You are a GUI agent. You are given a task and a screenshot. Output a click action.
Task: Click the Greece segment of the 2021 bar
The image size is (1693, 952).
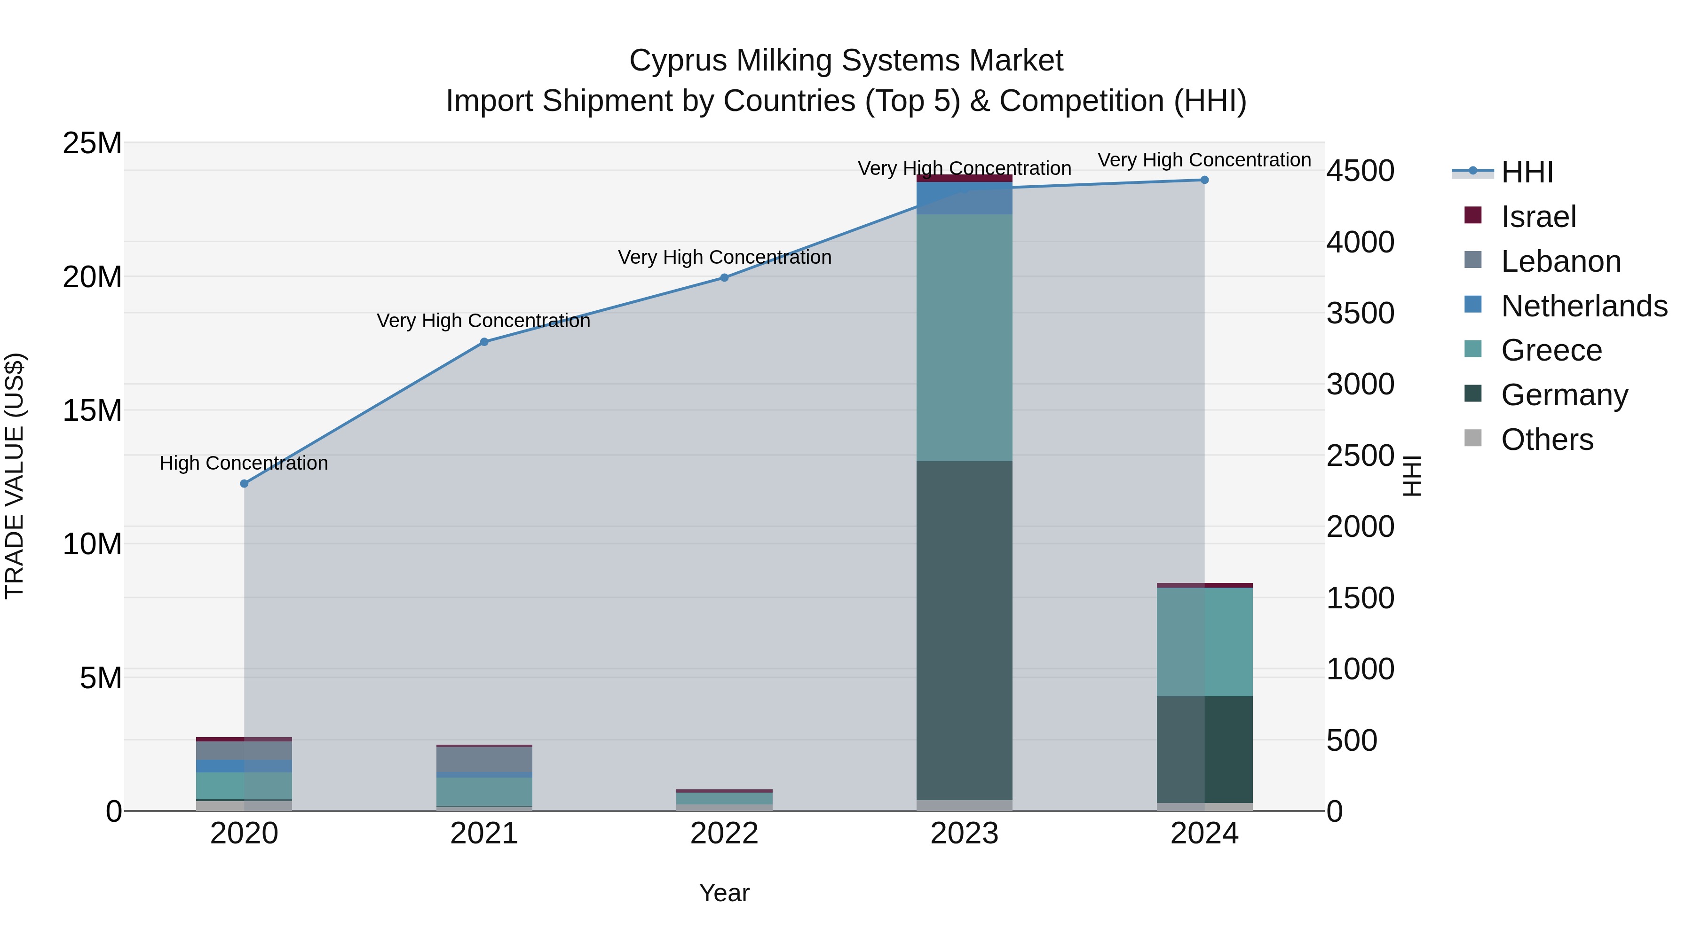pyautogui.click(x=484, y=792)
